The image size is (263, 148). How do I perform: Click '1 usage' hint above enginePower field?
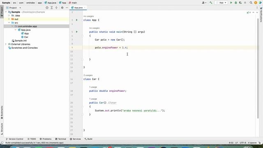(x=93, y=87)
